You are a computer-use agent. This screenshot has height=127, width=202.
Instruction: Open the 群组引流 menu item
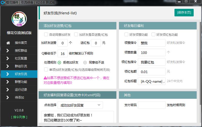(19, 66)
